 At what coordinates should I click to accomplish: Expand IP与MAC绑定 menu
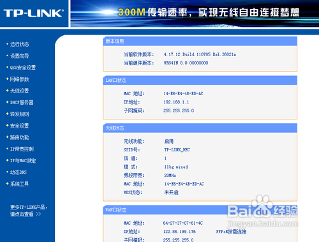click(x=23, y=161)
